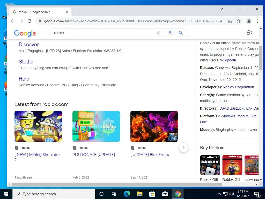Open the macOS platform link
Image resolution: width=265 pixels, height=199 pixels.
[x=243, y=116]
